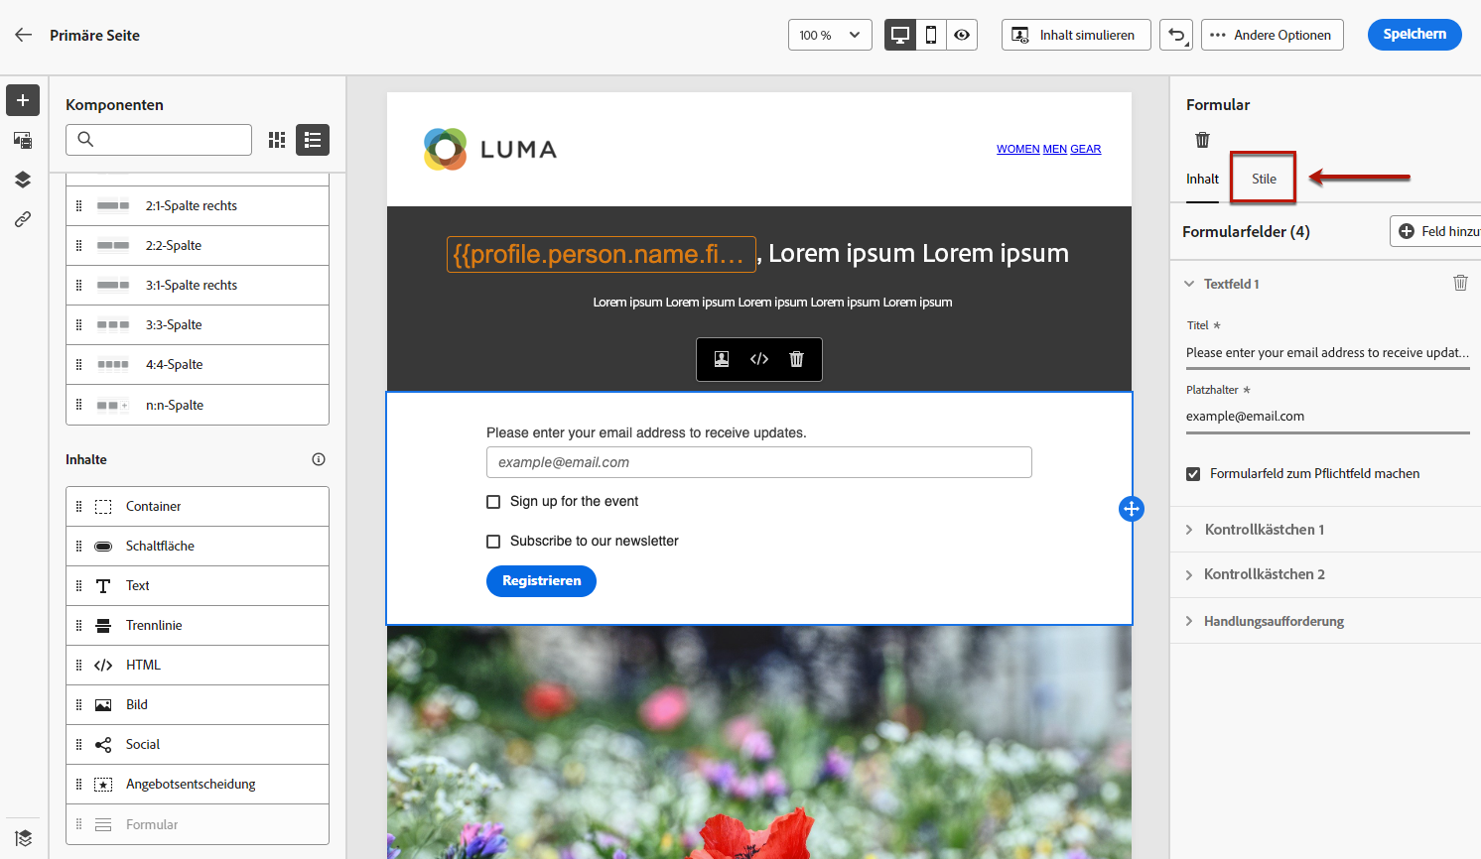Collapse the Textfeld 1 section
Image resolution: width=1481 pixels, height=859 pixels.
(1189, 284)
